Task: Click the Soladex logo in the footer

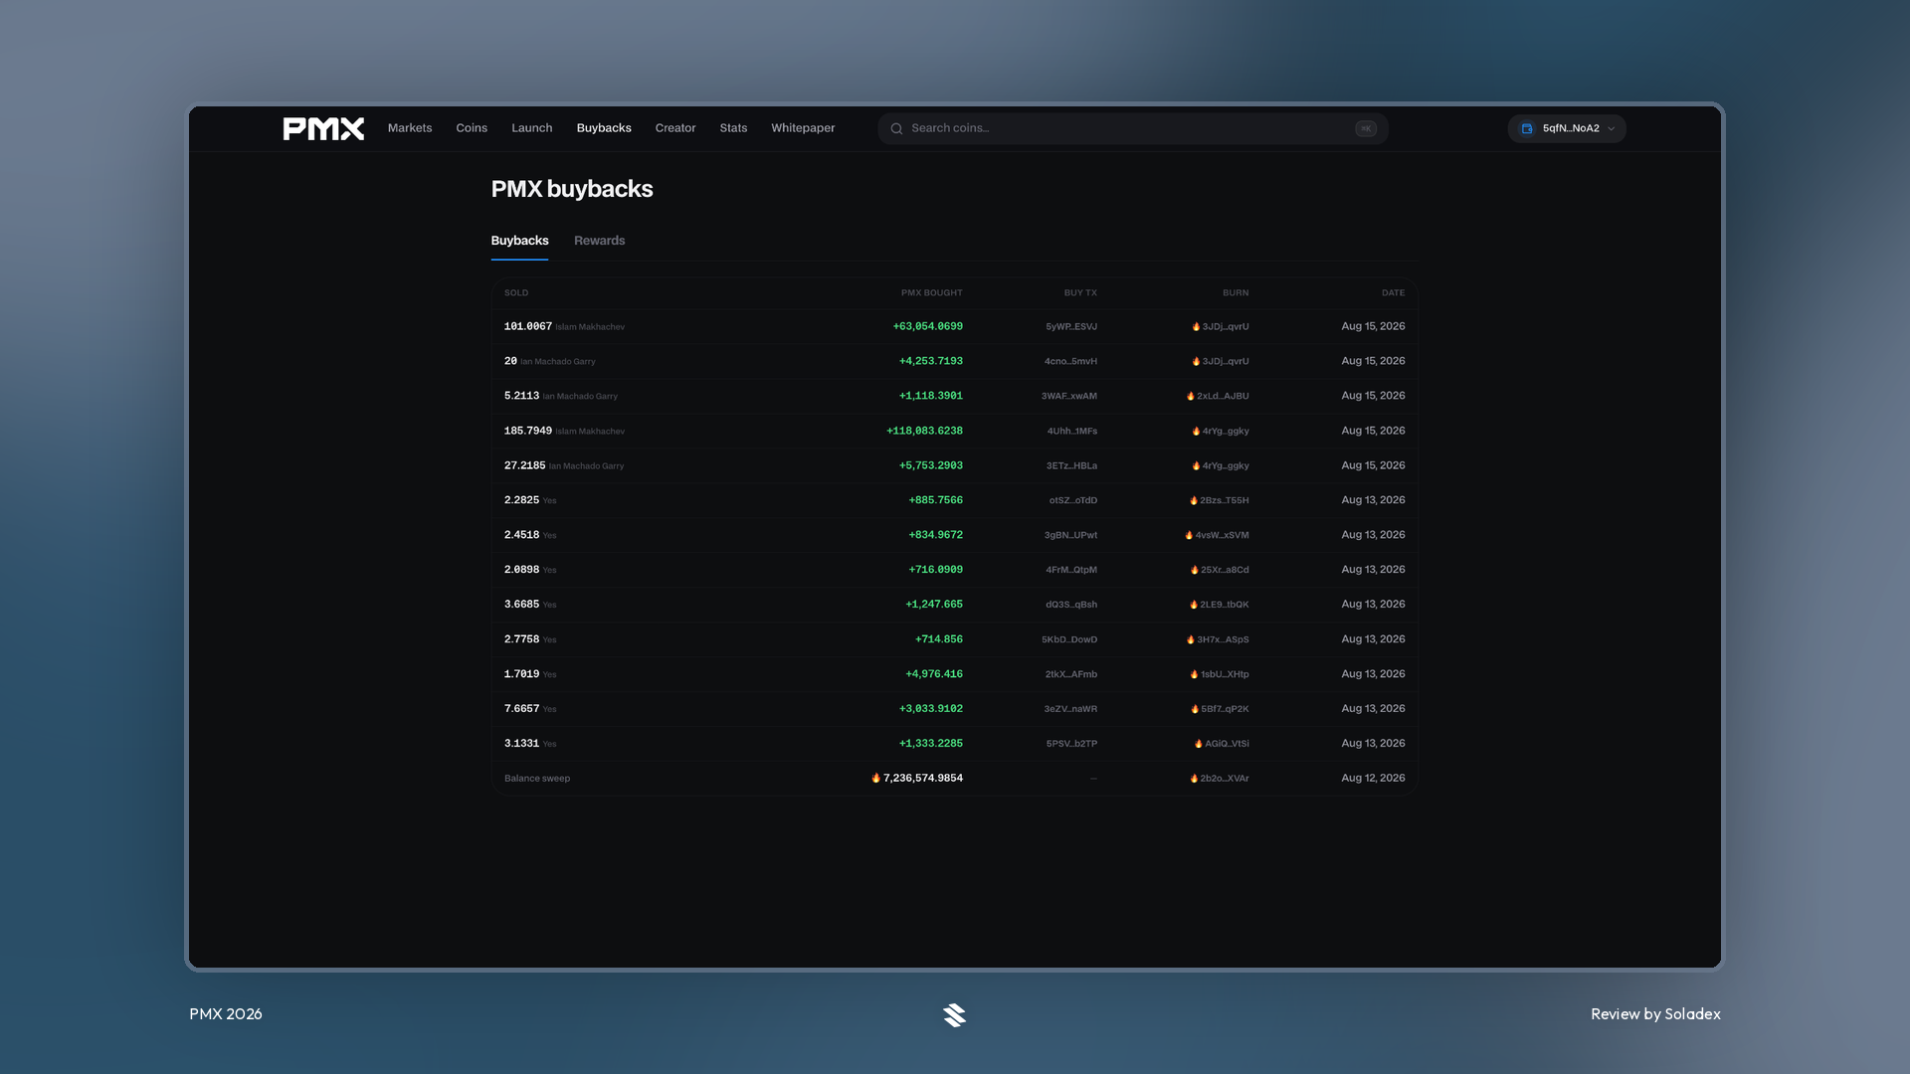Action: (x=954, y=1014)
